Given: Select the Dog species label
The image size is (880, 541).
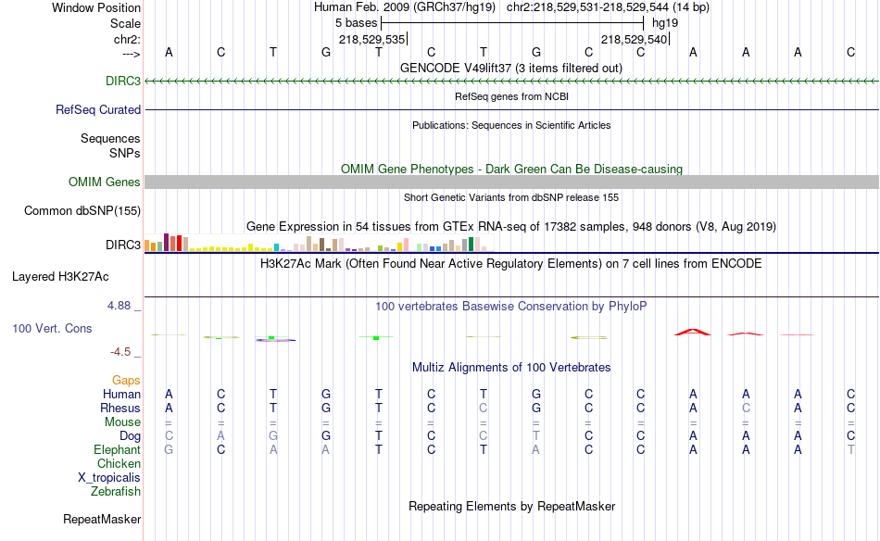Looking at the screenshot, I should tap(130, 436).
